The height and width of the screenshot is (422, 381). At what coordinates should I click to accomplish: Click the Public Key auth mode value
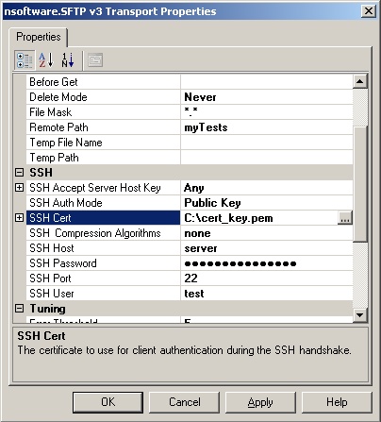tap(267, 203)
